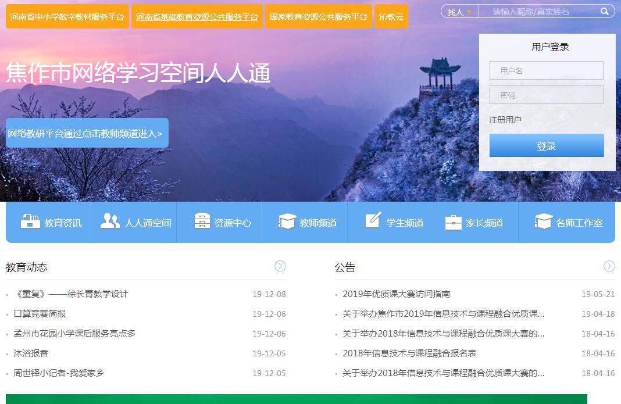This screenshot has height=404, width=621.
Task: Focus the 密码 password field
Action: coord(546,95)
